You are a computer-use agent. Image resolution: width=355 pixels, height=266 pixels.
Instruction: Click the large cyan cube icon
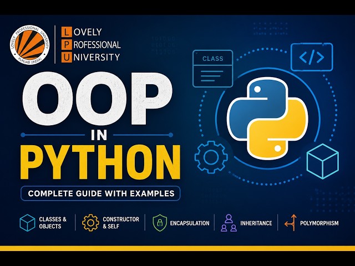pos(323,161)
